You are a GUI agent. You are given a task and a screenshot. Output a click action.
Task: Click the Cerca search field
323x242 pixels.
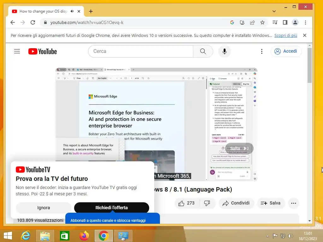coord(141,51)
